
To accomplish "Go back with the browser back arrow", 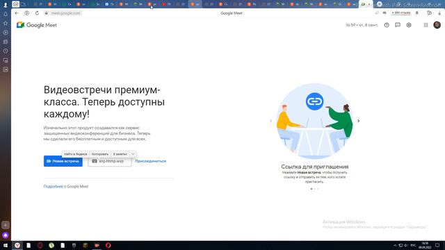I will (17, 13).
